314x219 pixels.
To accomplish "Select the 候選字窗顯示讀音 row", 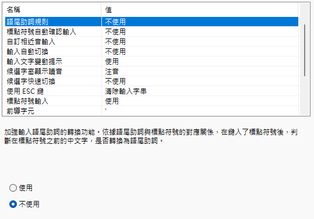I will pyautogui.click(x=151, y=71).
